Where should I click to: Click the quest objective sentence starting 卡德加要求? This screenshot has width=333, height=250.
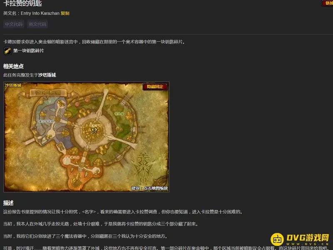[94, 42]
